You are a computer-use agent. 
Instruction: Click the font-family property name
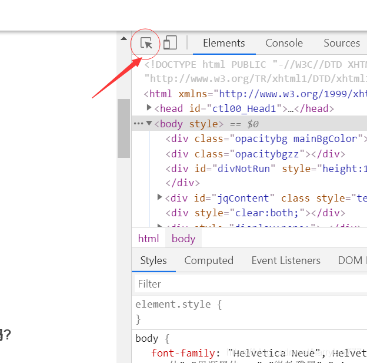point(183,354)
